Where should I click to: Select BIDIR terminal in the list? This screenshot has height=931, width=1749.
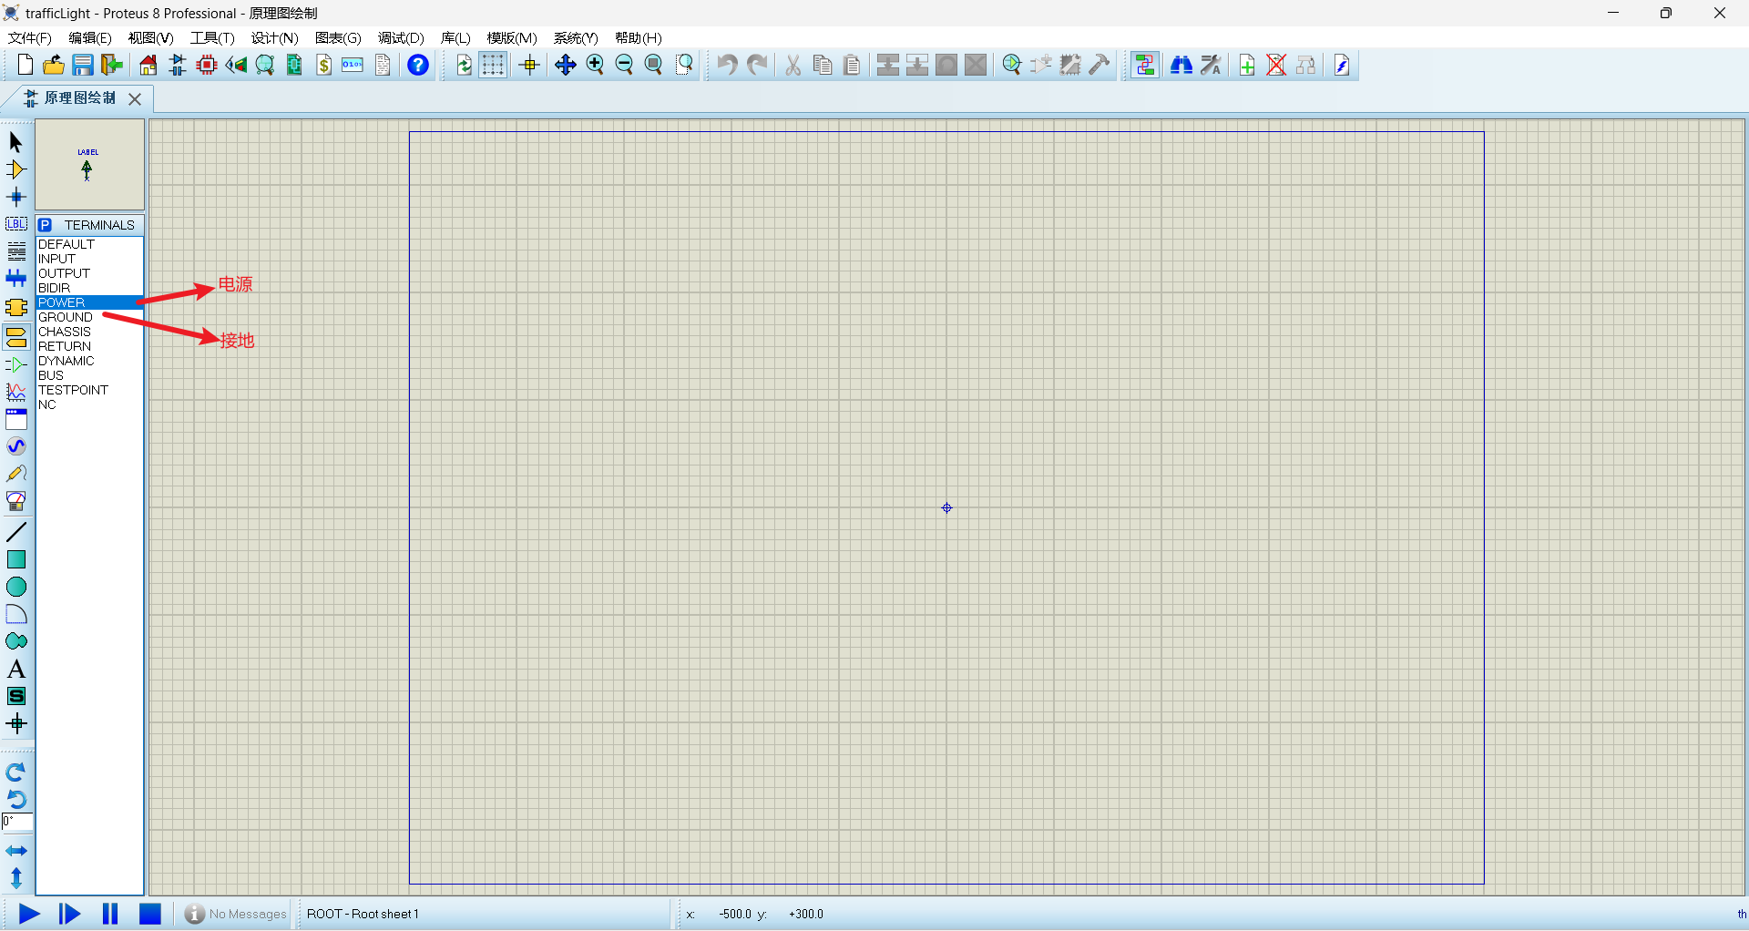(89, 288)
